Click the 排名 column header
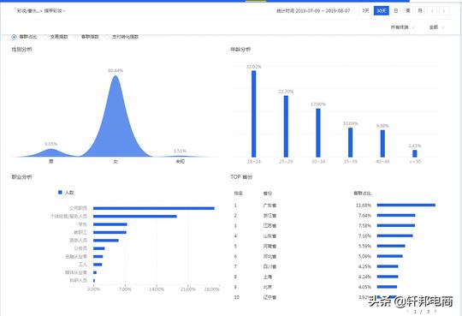 [238, 194]
